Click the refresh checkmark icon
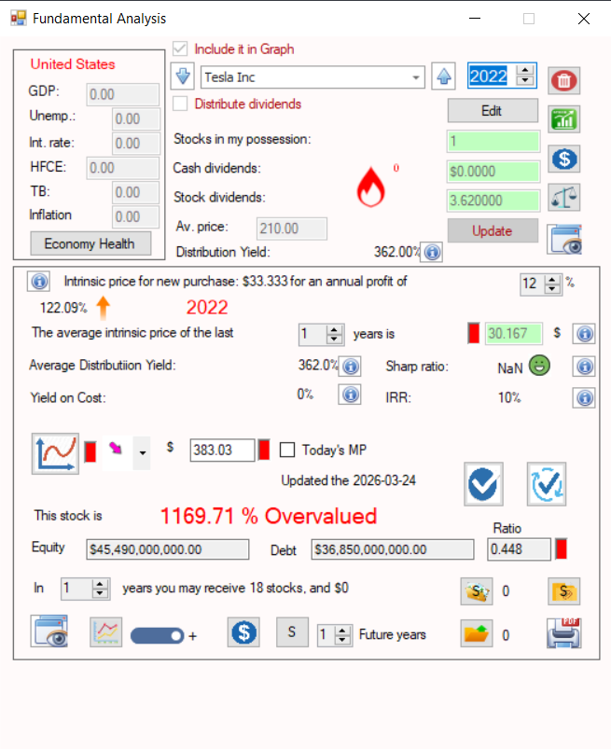The image size is (611, 749). [x=547, y=484]
